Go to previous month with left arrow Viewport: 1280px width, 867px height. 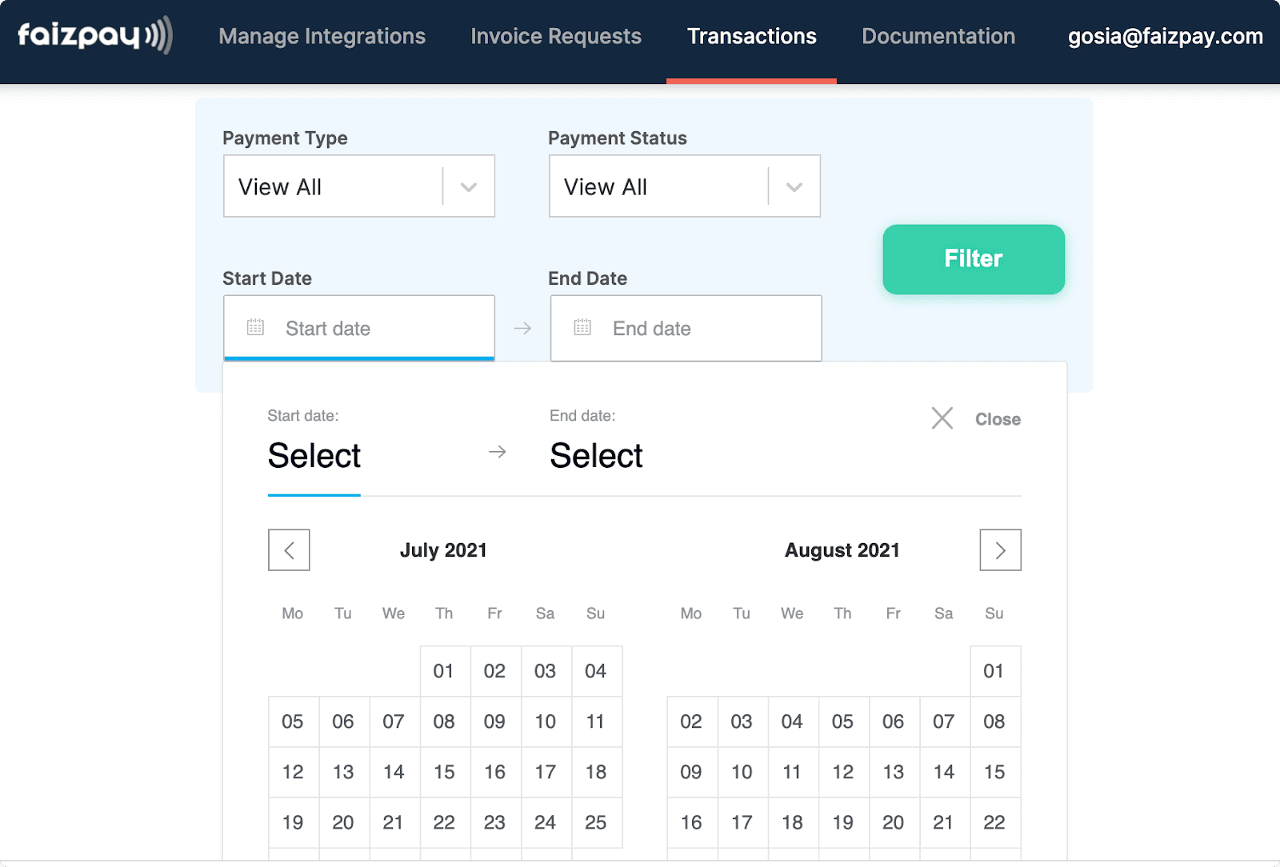[x=289, y=550]
